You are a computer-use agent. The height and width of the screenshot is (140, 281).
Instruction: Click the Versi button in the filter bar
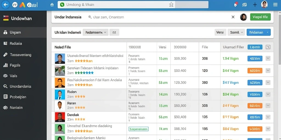pyautogui.click(x=220, y=32)
